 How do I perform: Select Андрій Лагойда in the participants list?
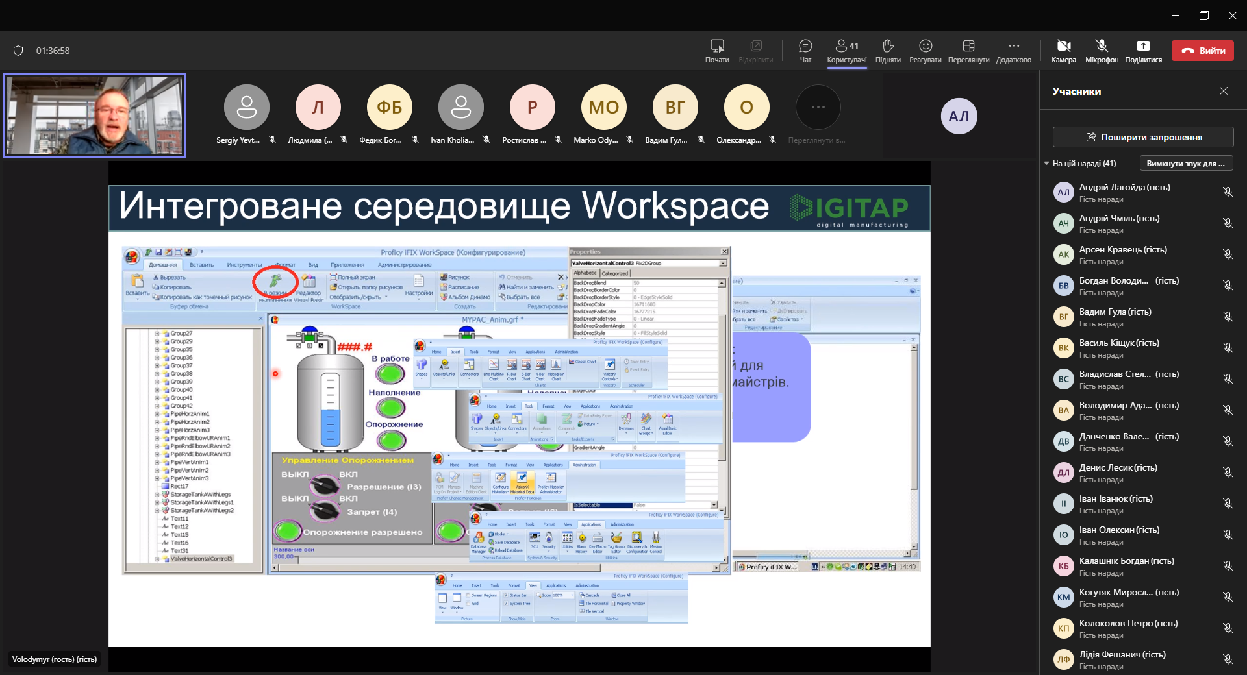tap(1142, 192)
